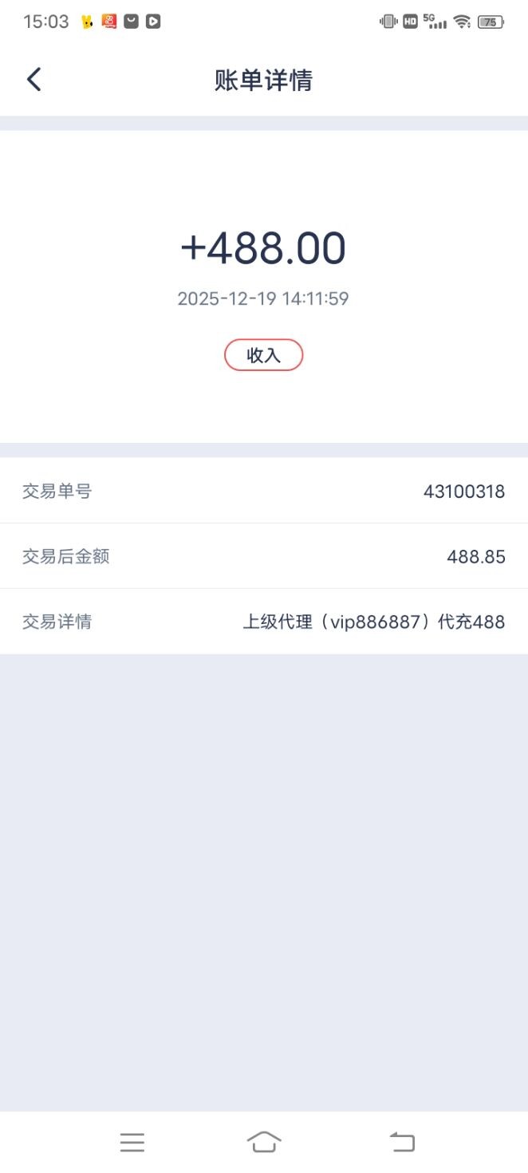
Task: Tap the HD indicator in status bar
Action: (410, 22)
